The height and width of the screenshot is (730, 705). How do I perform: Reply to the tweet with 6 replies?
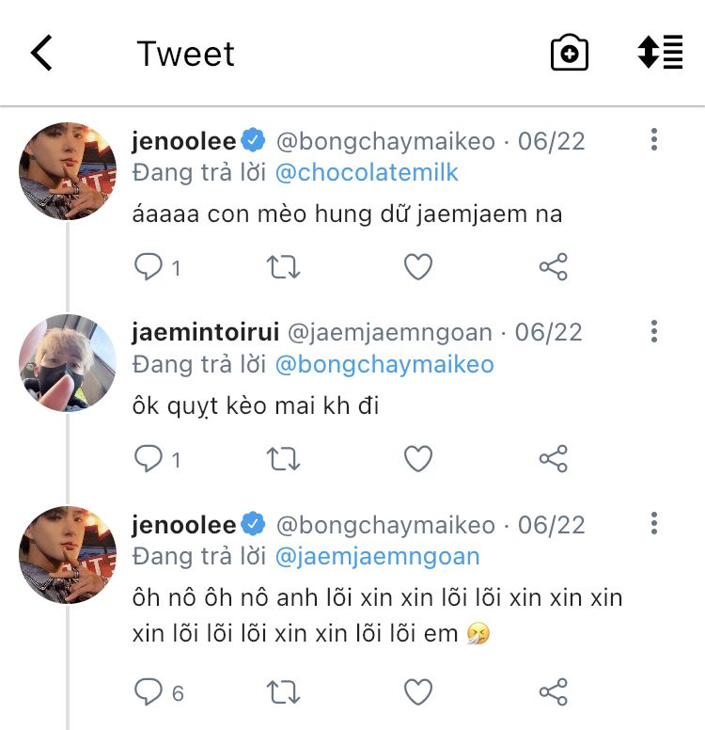(x=149, y=692)
